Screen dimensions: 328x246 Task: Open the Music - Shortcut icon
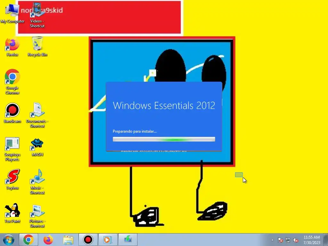pos(37,182)
